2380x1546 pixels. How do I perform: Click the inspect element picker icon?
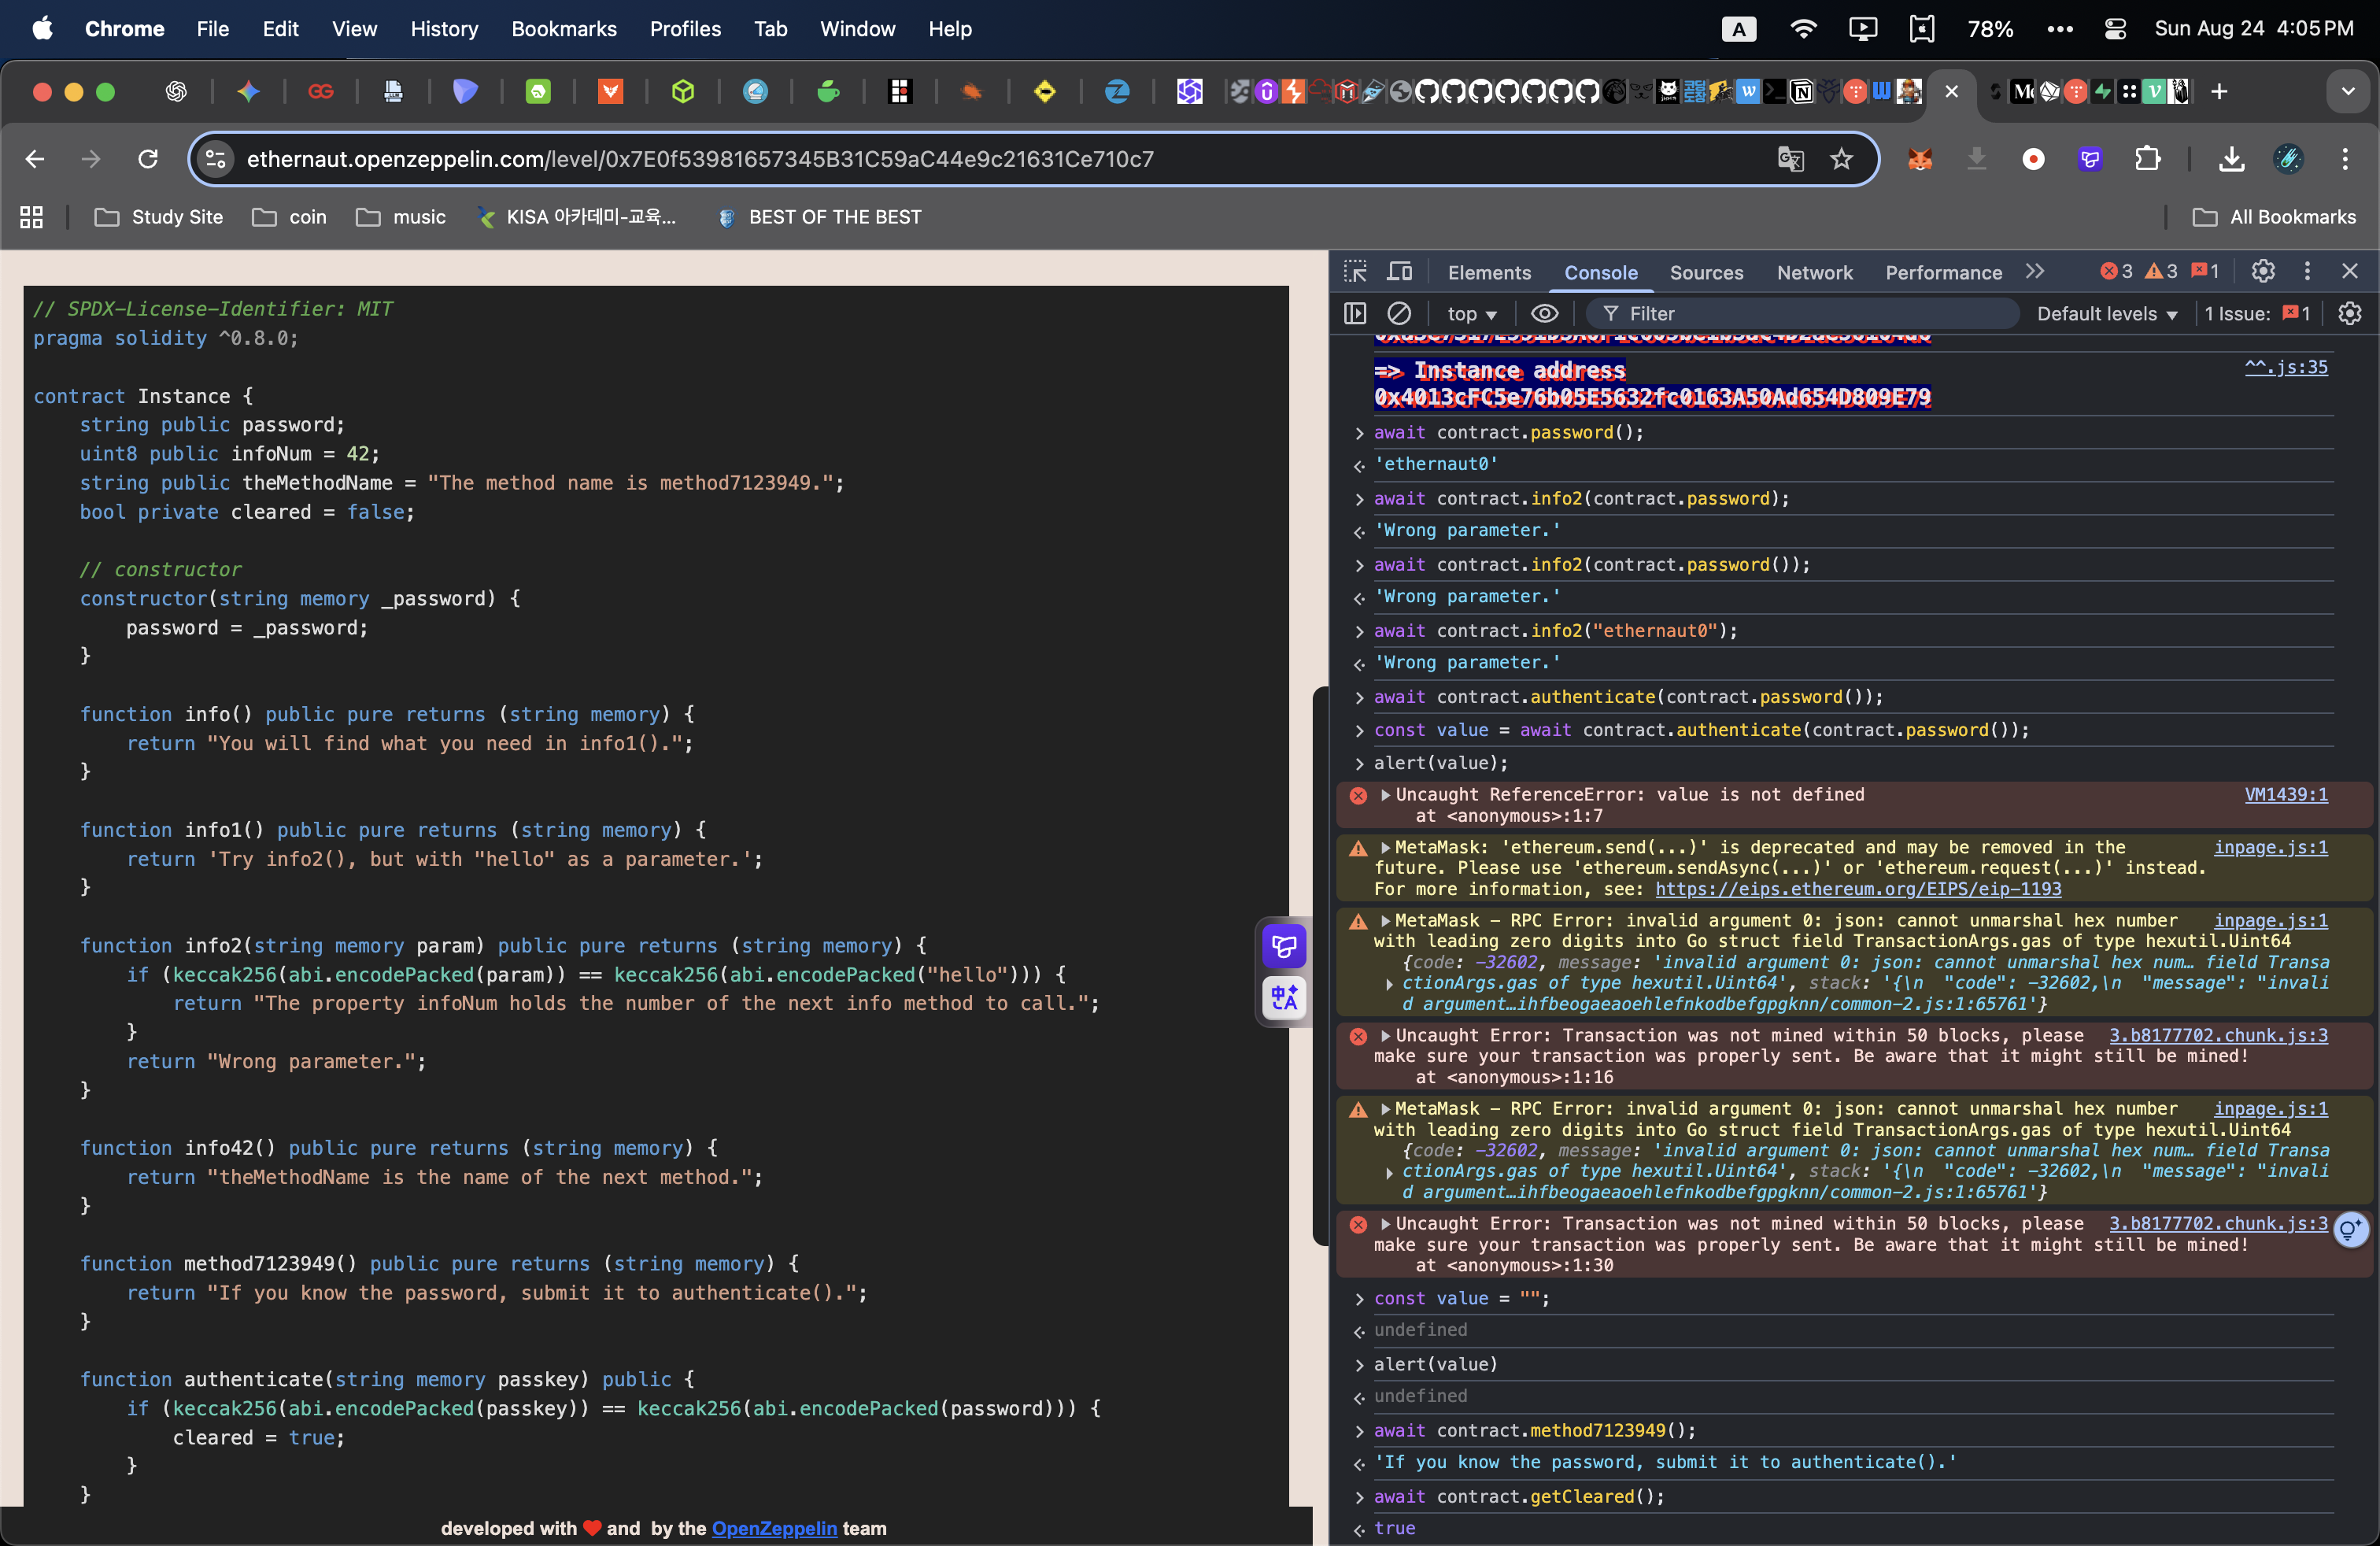coord(1355,271)
